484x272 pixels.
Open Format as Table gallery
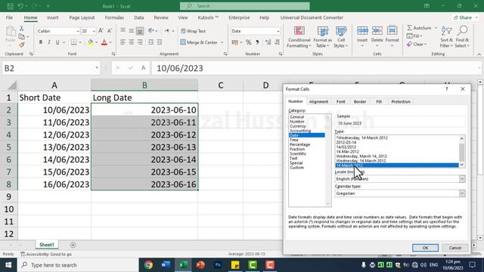323,37
